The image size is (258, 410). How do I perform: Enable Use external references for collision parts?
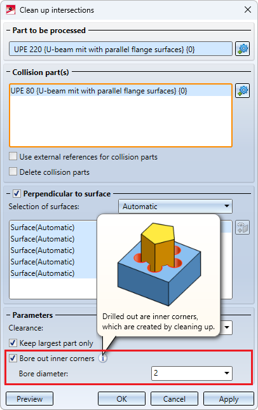pos(13,156)
